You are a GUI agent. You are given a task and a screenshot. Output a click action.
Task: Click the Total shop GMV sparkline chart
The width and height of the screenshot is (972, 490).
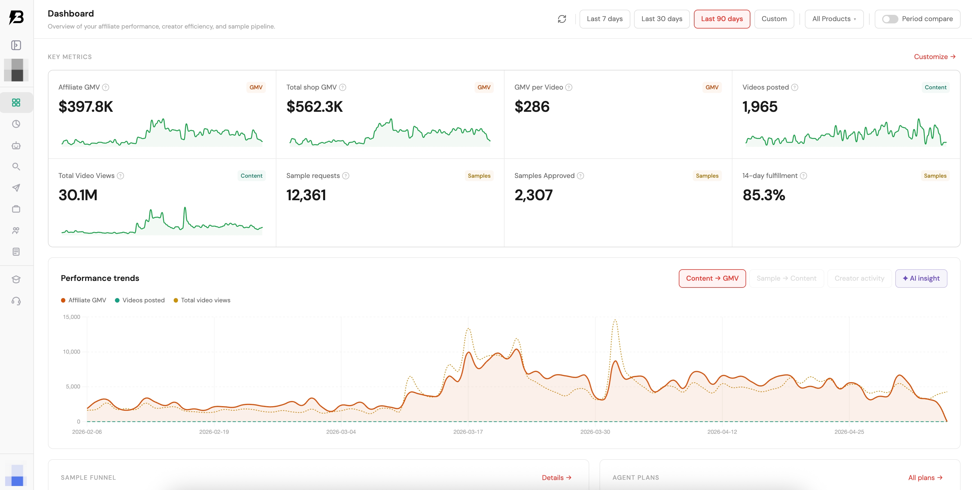coord(390,133)
